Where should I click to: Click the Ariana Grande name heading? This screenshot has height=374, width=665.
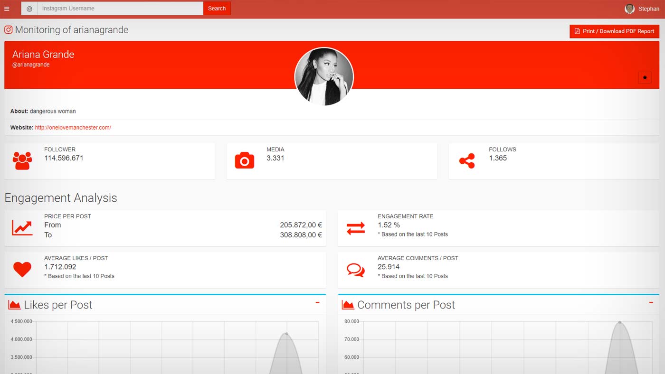[43, 54]
